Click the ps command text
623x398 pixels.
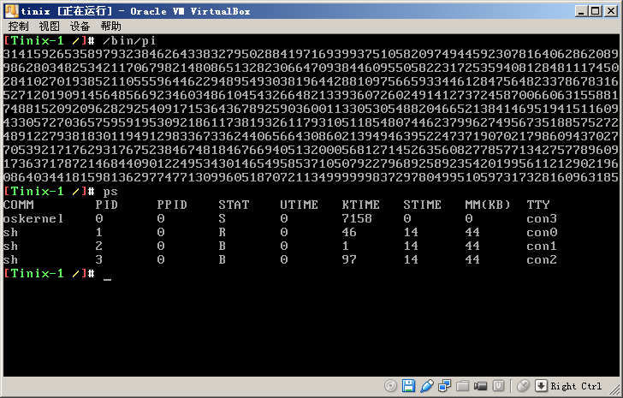pyautogui.click(x=110, y=192)
